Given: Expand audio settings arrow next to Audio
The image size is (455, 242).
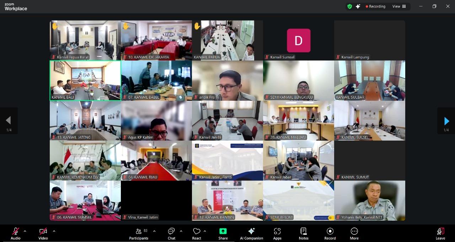Looking at the screenshot, I should (25, 231).
